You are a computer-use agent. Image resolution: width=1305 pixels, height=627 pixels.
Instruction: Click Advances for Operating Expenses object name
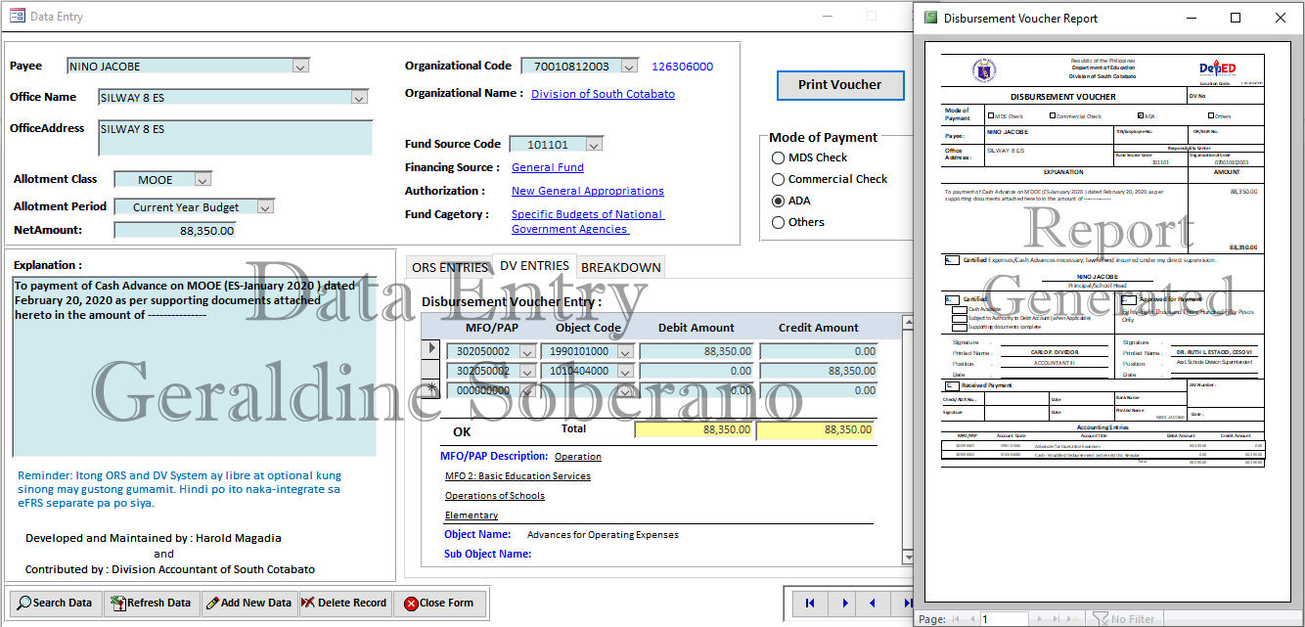(x=603, y=535)
